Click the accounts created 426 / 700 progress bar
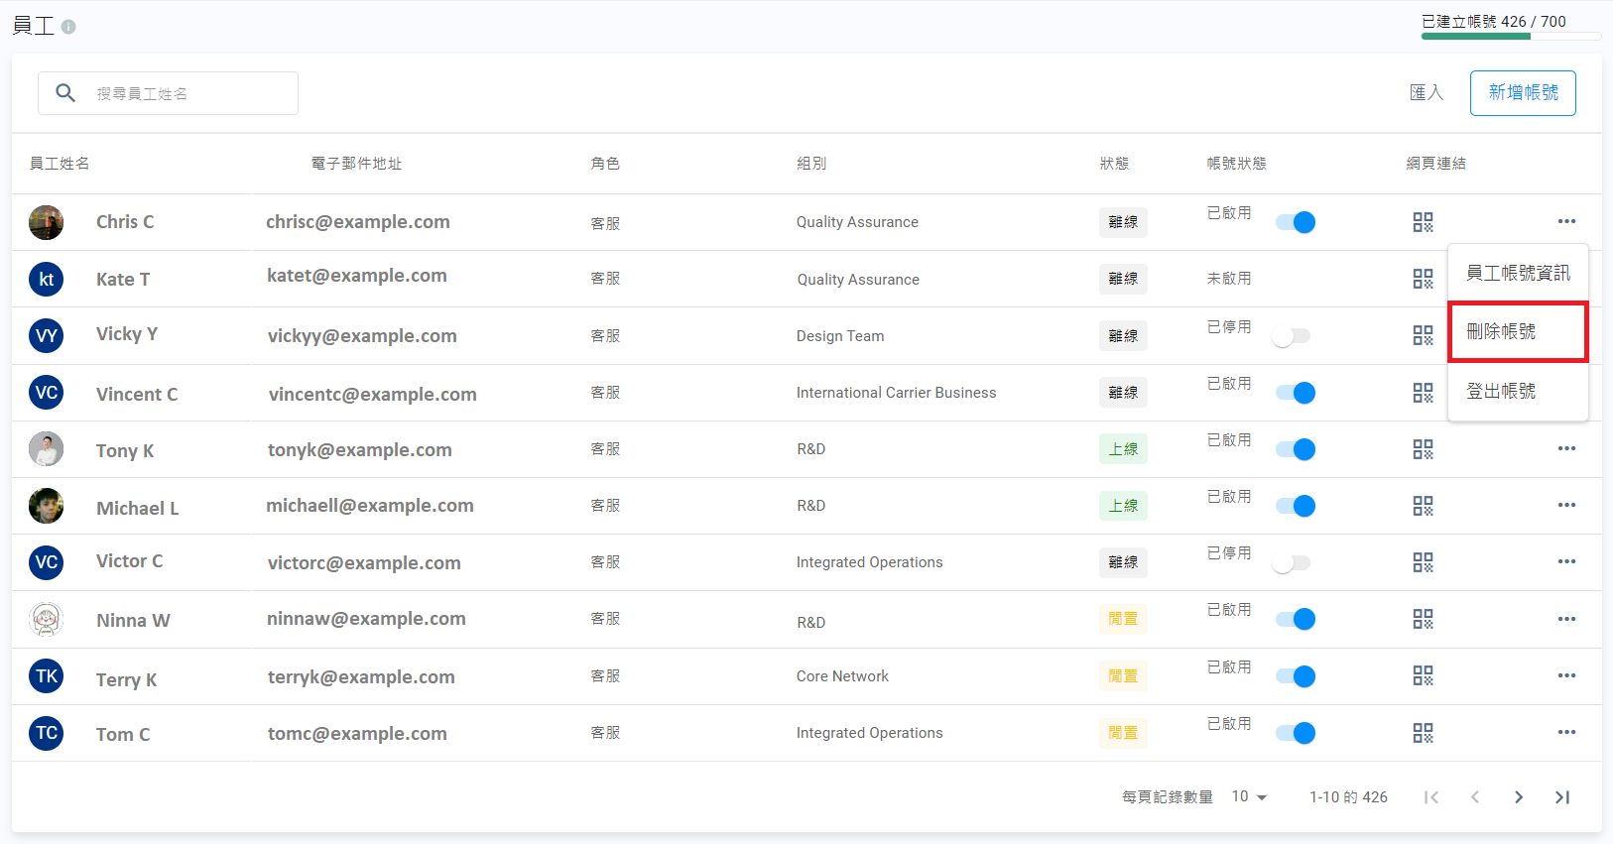This screenshot has width=1613, height=844. [1511, 36]
